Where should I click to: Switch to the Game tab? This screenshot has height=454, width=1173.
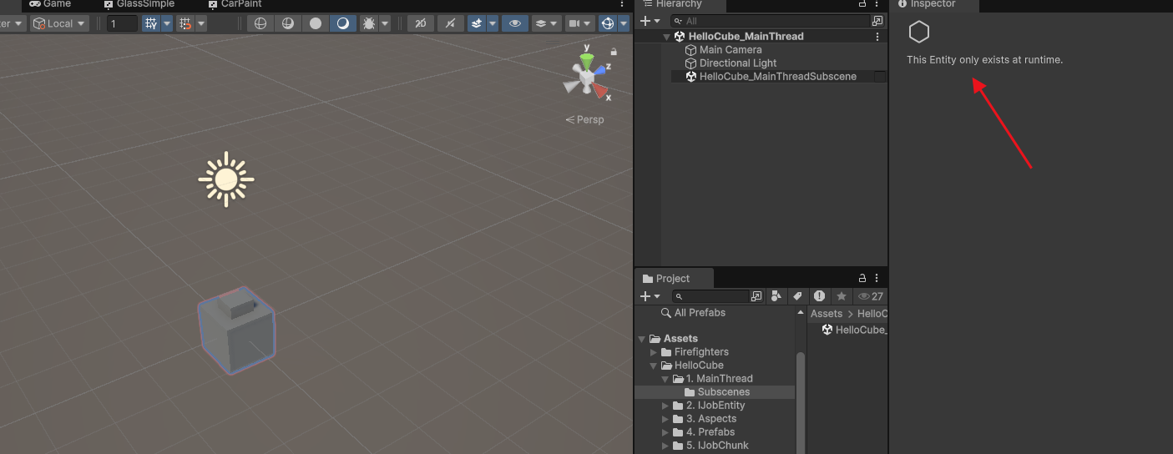coord(50,4)
